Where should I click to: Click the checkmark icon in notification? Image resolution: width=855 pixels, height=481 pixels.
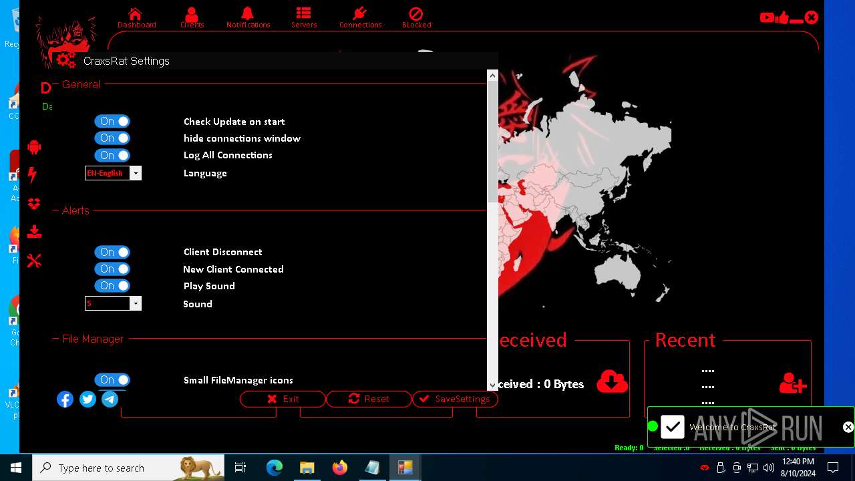pos(673,427)
